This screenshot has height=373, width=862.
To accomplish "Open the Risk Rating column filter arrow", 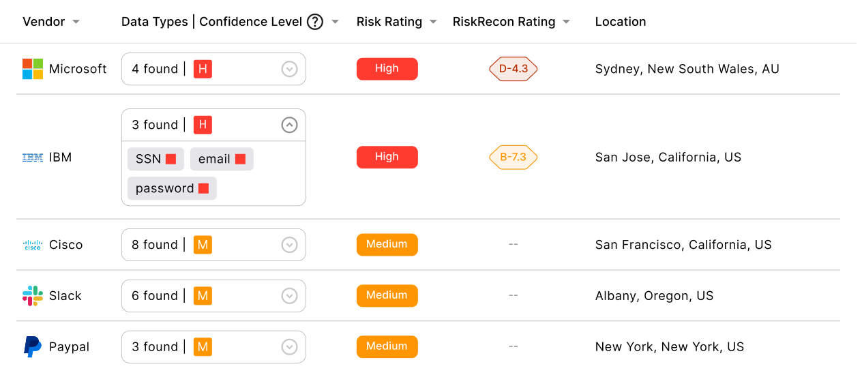I will coord(433,22).
